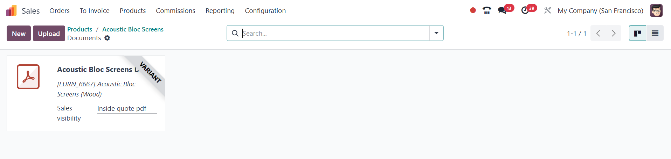Click the PDF file icon on the card
Screen dimensions: 671x159
tap(28, 77)
